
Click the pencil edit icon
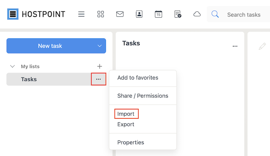[x=262, y=46]
